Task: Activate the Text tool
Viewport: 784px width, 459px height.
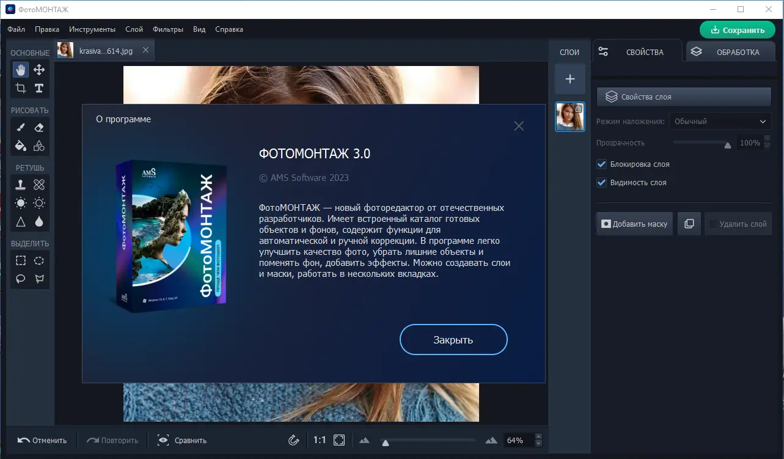Action: coord(38,88)
